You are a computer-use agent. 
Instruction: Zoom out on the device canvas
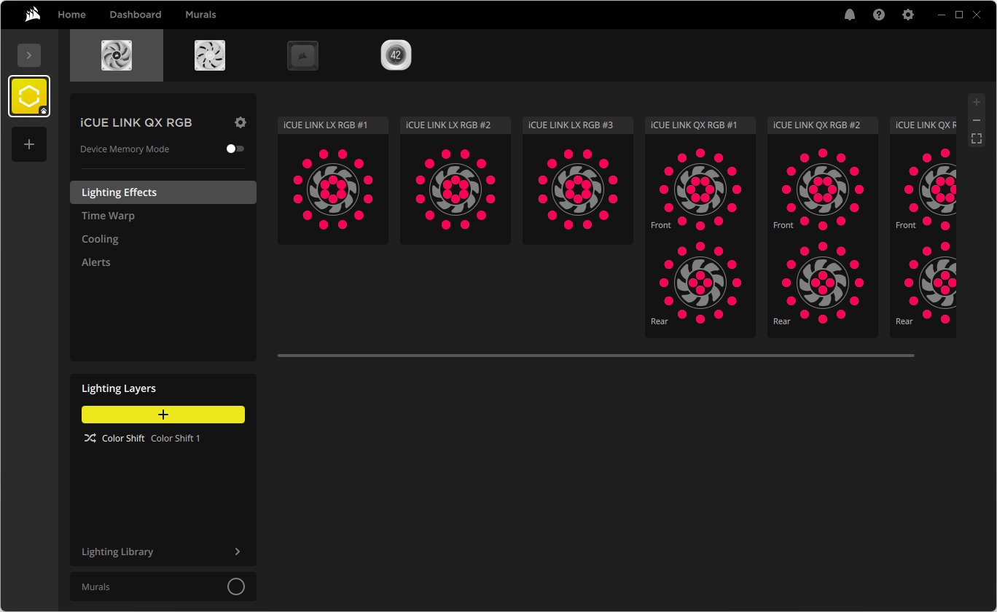(x=977, y=120)
